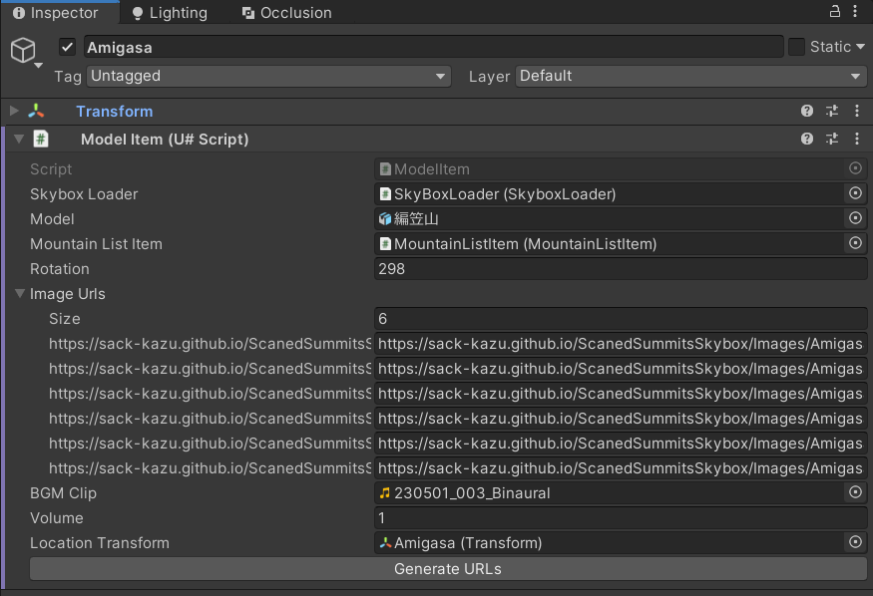Click the ModelItem script object picker

tap(856, 167)
